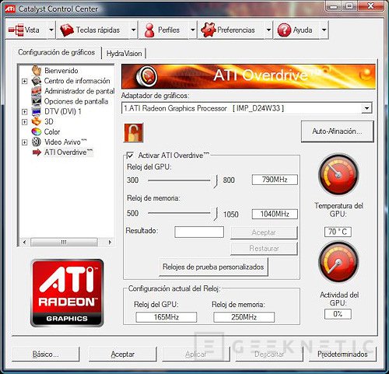Expand the DTV (DVI) 1 tree node
The width and height of the screenshot is (389, 374).
pos(25,112)
